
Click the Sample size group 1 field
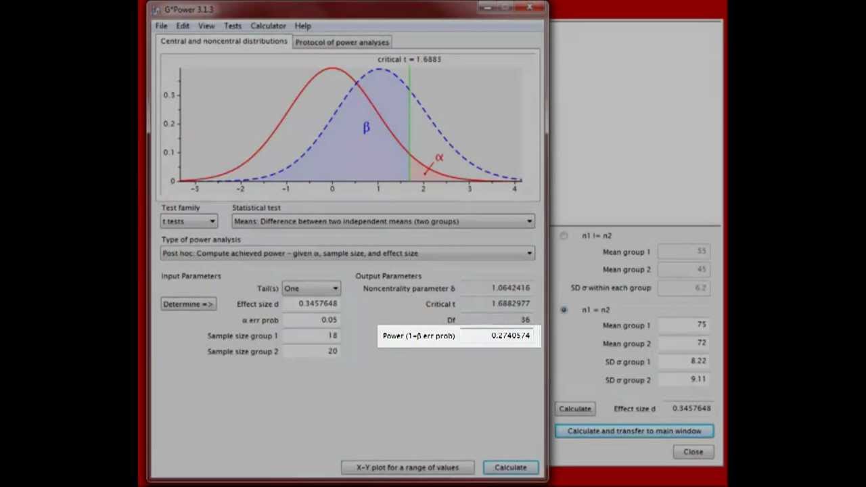[311, 335]
